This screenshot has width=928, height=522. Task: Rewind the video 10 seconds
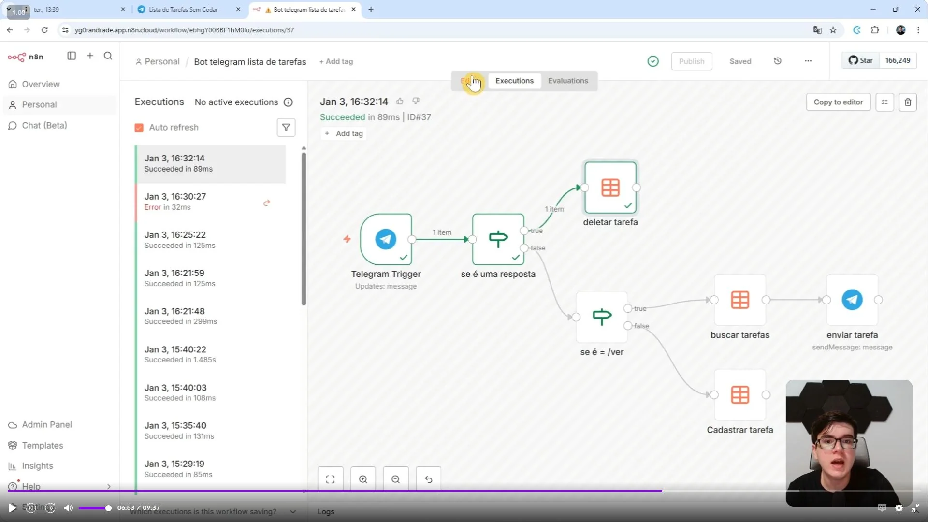(x=31, y=508)
